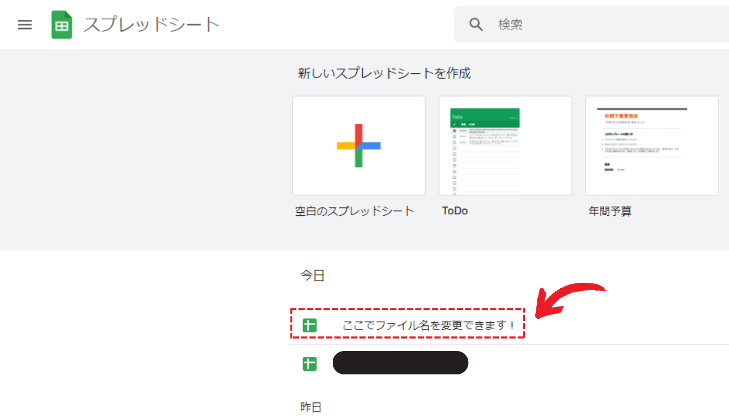729x416 pixels.
Task: Click the green Sheets logo icon
Action: tap(61, 24)
